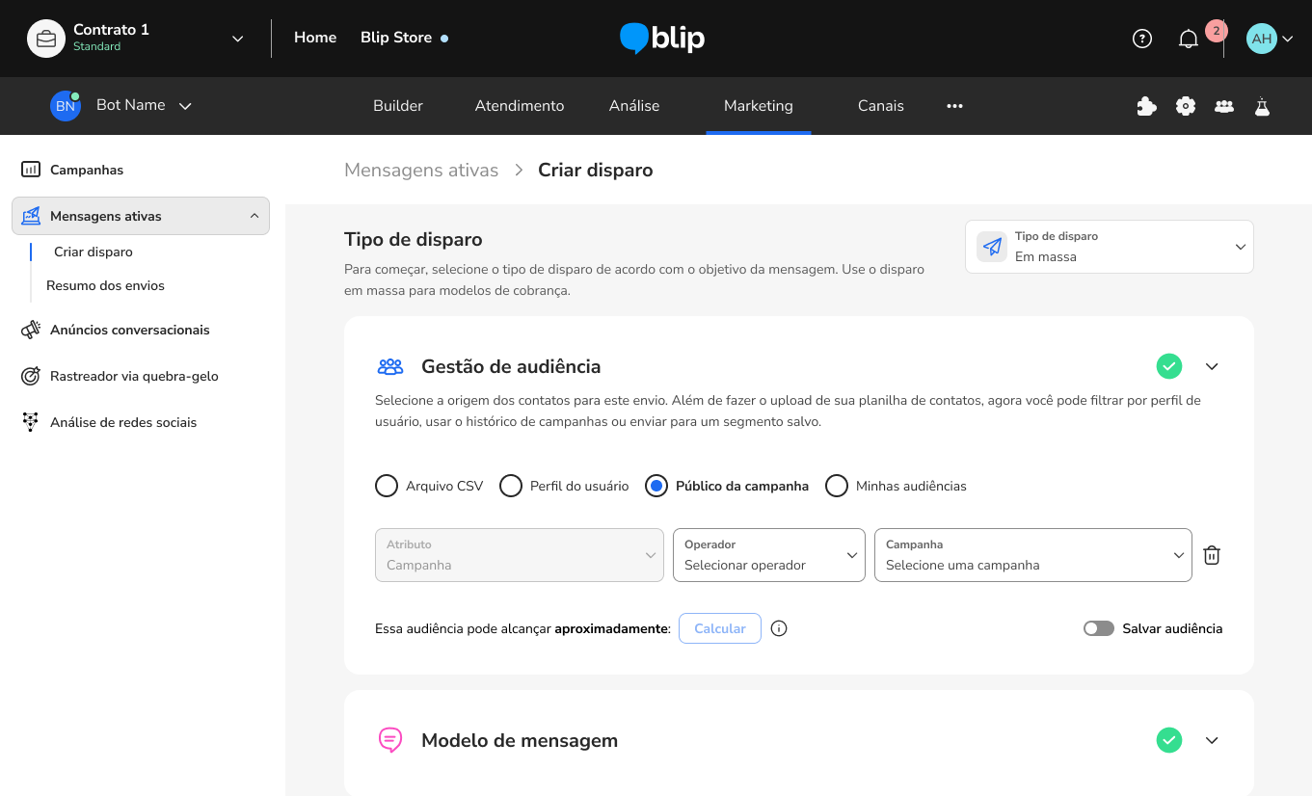Viewport: 1312px width, 796px height.
Task: Open bot settings gear icon
Action: click(x=1186, y=106)
